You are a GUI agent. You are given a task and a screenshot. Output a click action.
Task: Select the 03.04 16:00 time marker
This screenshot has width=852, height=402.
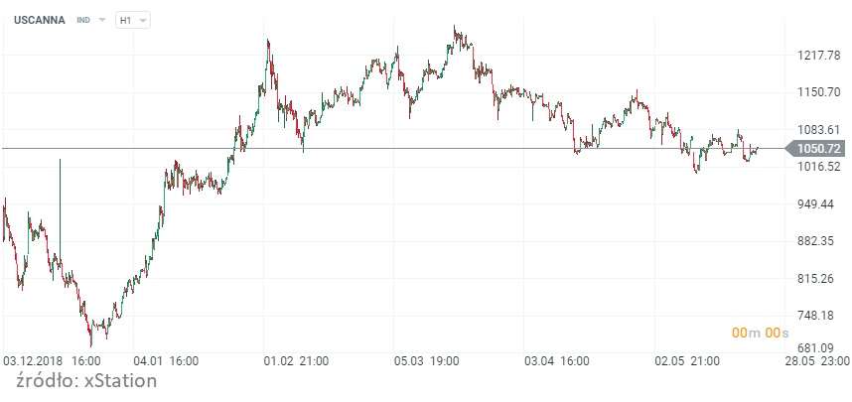(x=556, y=361)
